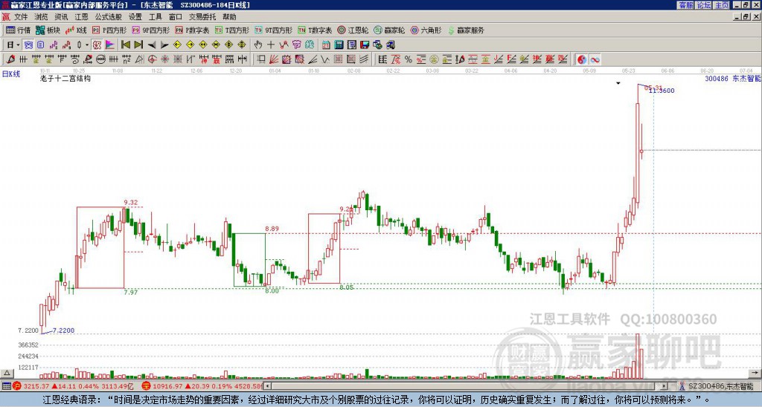Open the 9P四方形 tool
This screenshot has height=407, width=762.
click(150, 30)
